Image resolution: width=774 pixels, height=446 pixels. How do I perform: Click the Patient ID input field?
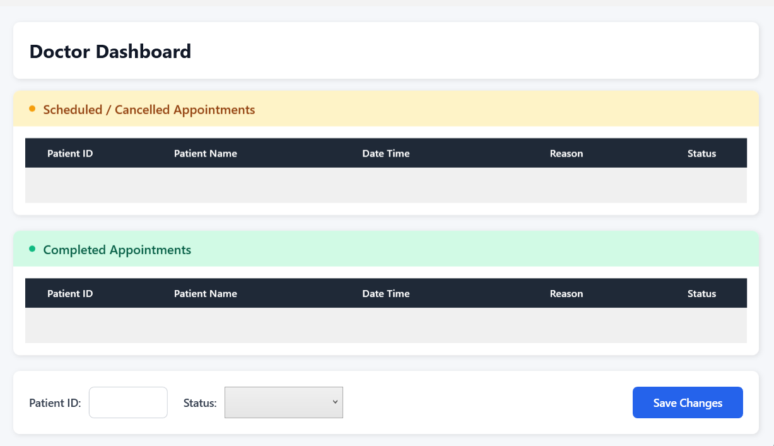128,402
